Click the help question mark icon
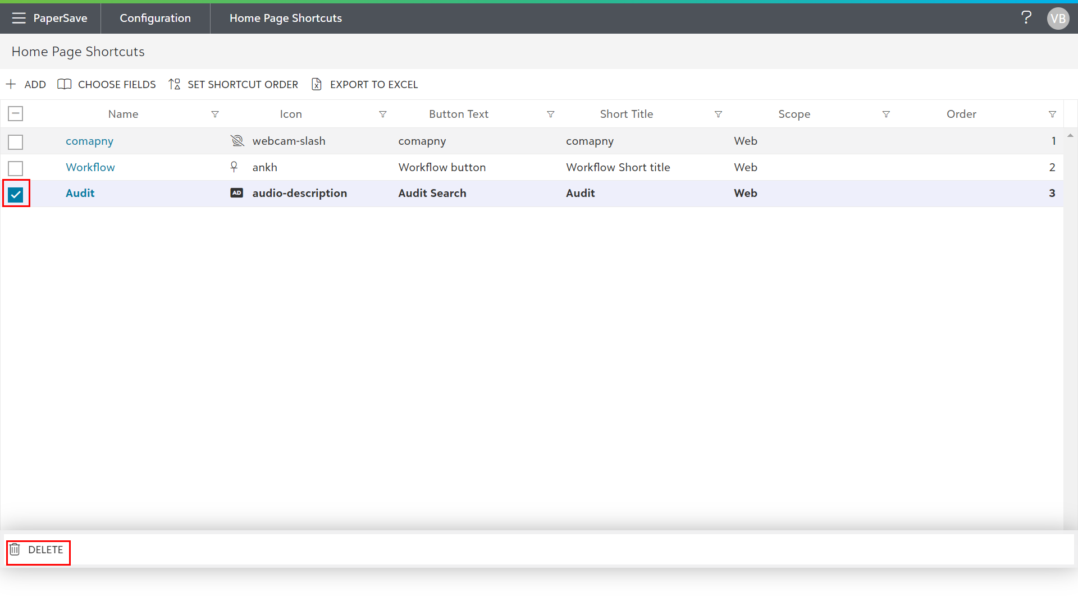 point(1026,18)
